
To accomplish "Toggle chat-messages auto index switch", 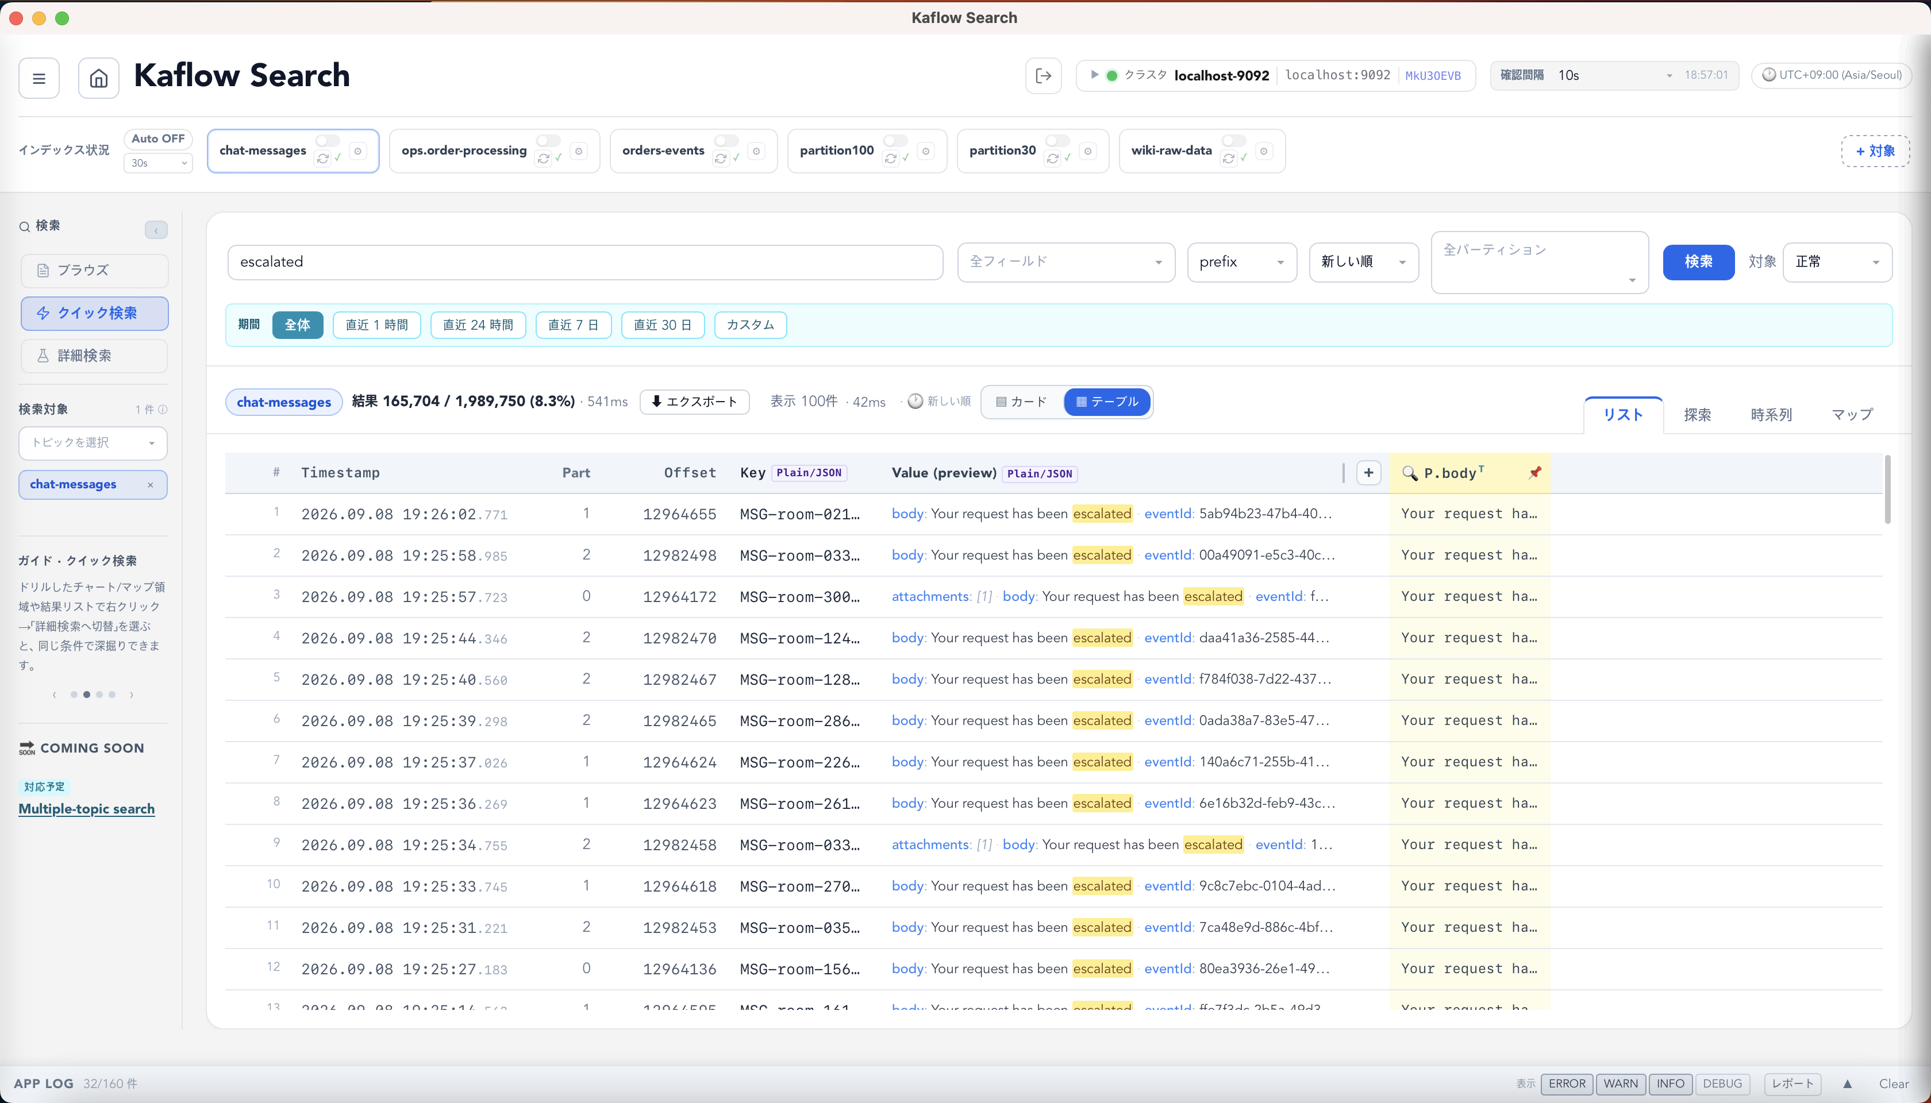I will coord(328,141).
